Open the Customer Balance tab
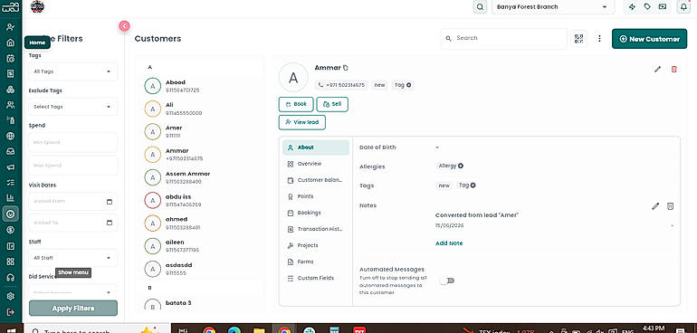 pyautogui.click(x=316, y=180)
